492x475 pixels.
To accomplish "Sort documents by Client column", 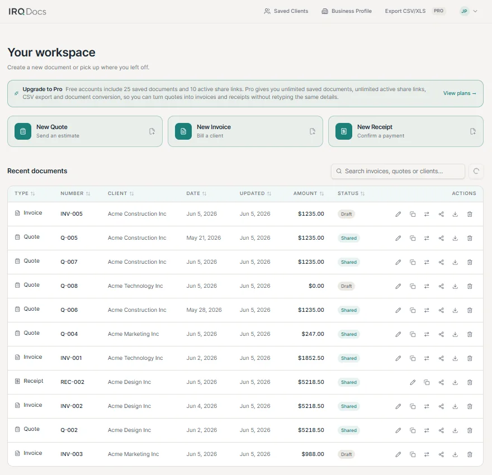I will [x=121, y=193].
